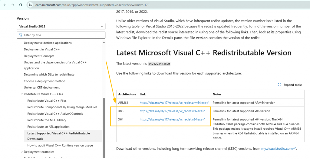Click external link icon after ARM64 URL

[x=208, y=103]
